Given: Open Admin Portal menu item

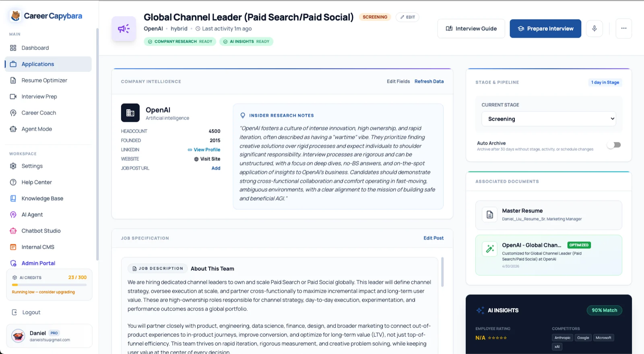Looking at the screenshot, I should click(x=48, y=263).
